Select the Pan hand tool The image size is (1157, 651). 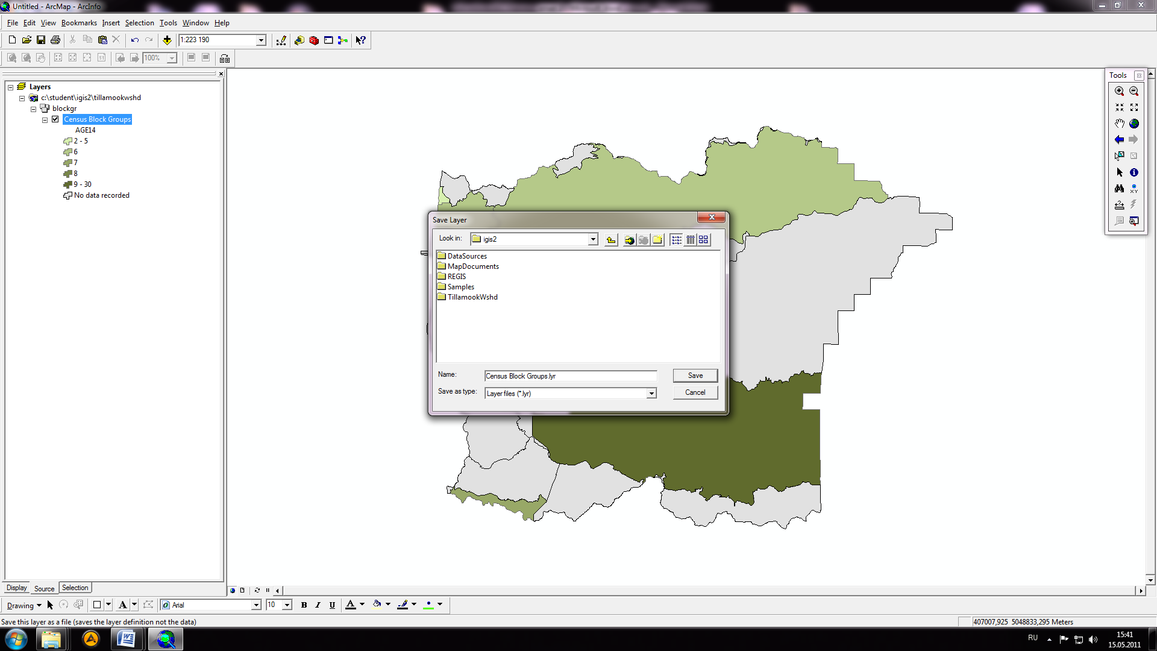[x=1119, y=124]
